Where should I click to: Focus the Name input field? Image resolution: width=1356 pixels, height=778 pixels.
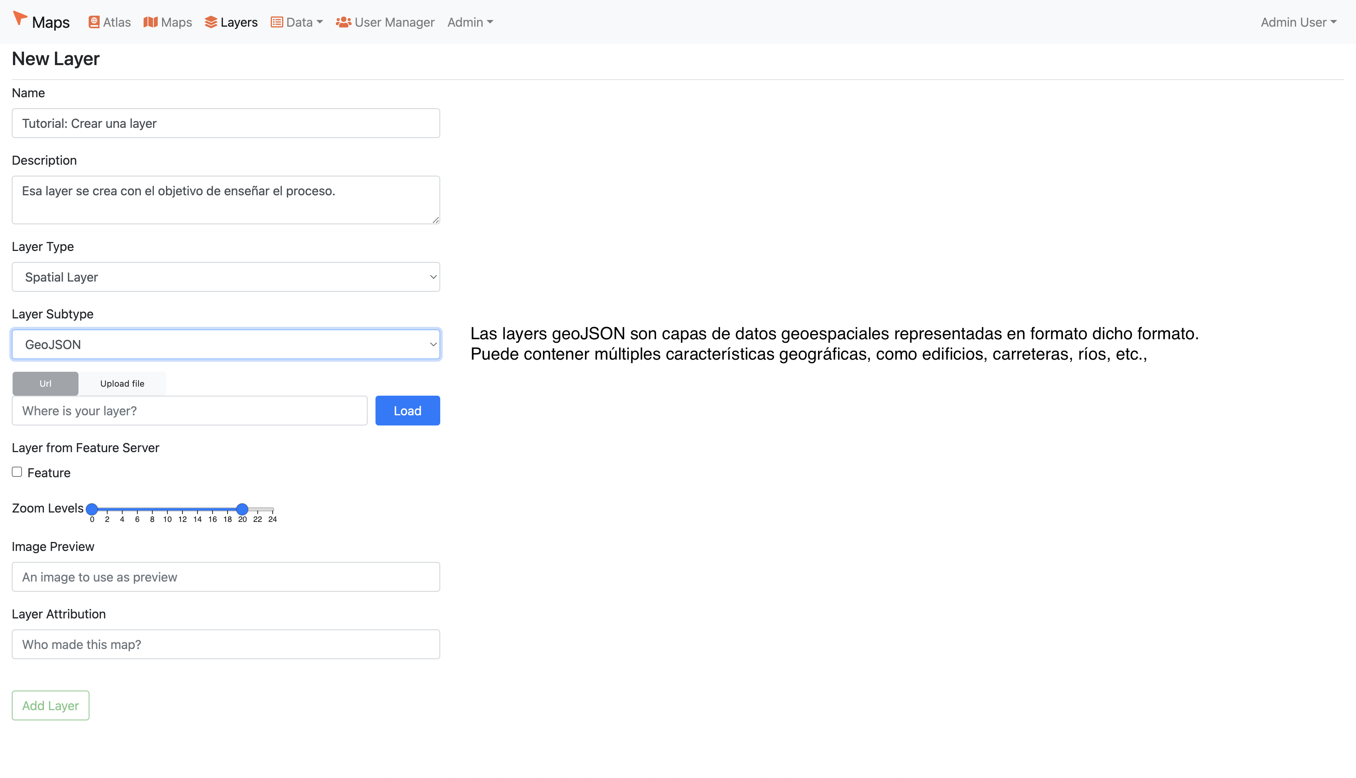[x=226, y=123]
